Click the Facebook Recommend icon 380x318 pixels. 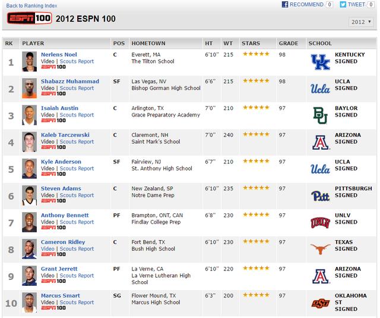(x=285, y=4)
